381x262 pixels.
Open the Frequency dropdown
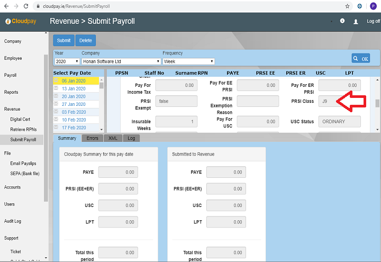coord(188,61)
